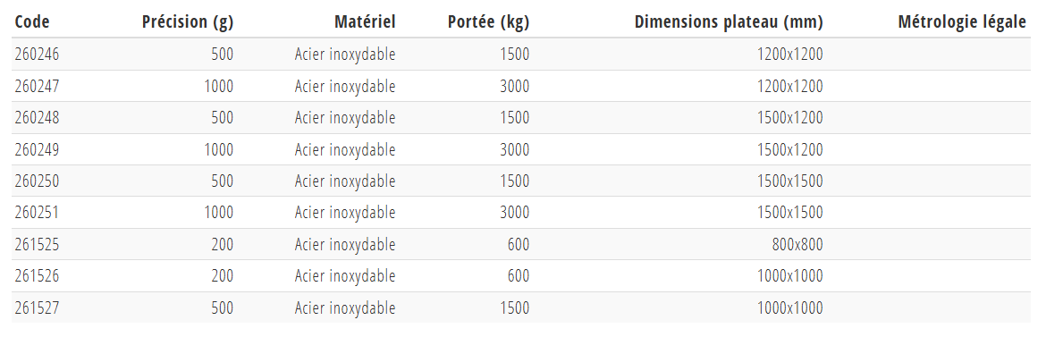This screenshot has height=337, width=1063.
Task: Click the Portée (kg) column header
Action: point(489,22)
